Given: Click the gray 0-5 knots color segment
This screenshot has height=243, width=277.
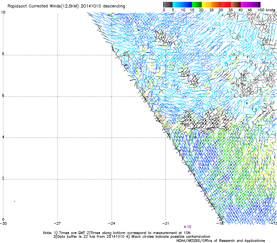Looking at the screenshot, I should point(168,4).
